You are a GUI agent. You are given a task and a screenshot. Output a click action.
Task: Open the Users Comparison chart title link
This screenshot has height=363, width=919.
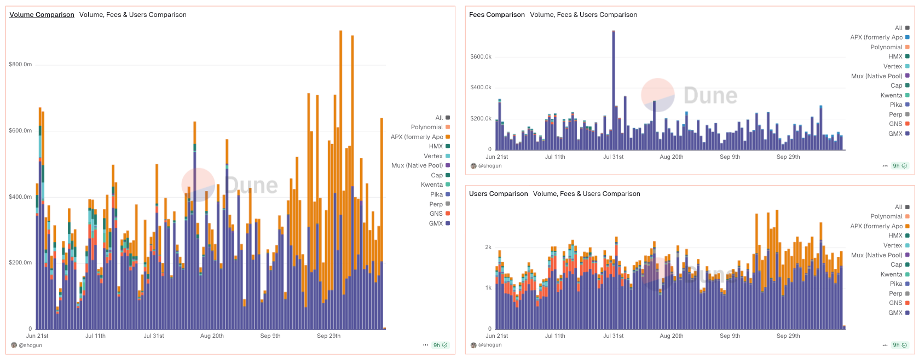[x=498, y=194]
